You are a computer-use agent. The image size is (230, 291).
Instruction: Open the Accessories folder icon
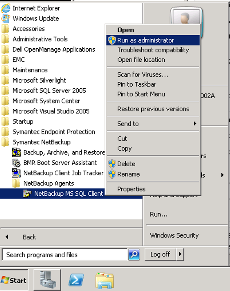coord(5,29)
